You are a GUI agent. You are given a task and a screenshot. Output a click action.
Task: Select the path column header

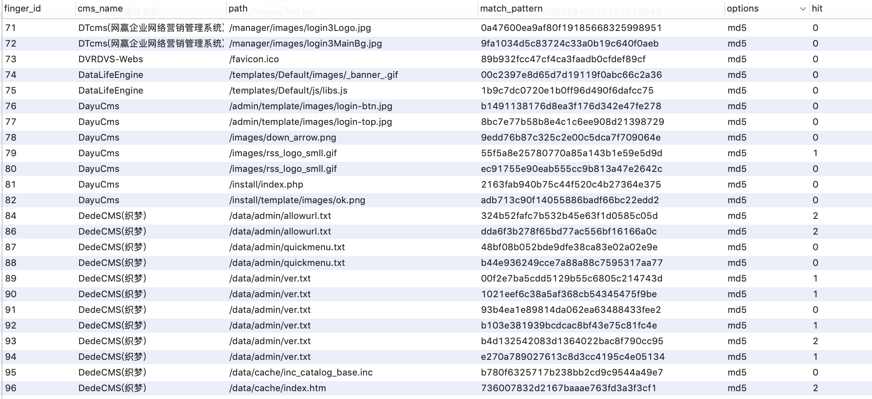pos(238,9)
